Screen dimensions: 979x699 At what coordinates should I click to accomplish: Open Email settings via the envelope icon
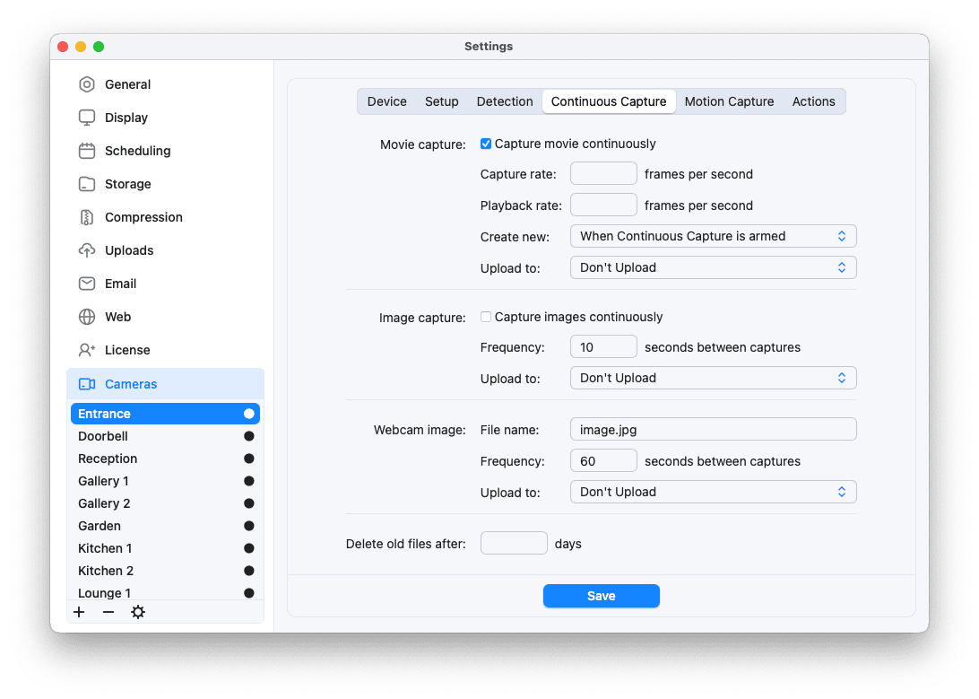pyautogui.click(x=86, y=283)
